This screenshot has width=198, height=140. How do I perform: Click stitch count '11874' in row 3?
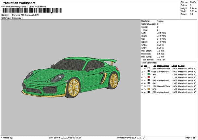[x=153, y=75]
